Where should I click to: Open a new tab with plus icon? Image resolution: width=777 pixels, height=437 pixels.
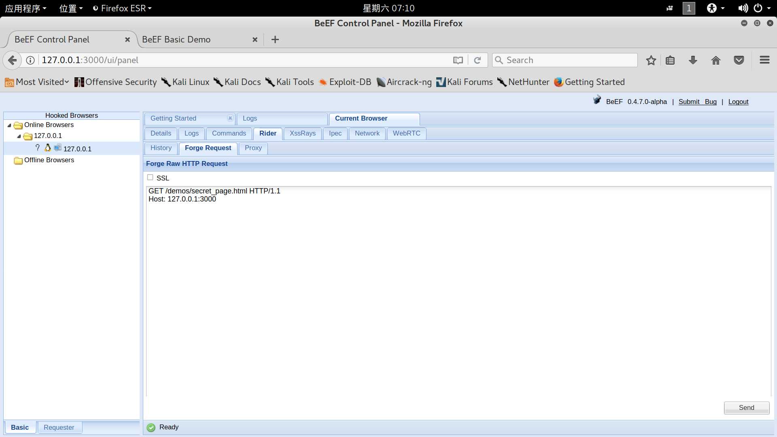tap(275, 40)
